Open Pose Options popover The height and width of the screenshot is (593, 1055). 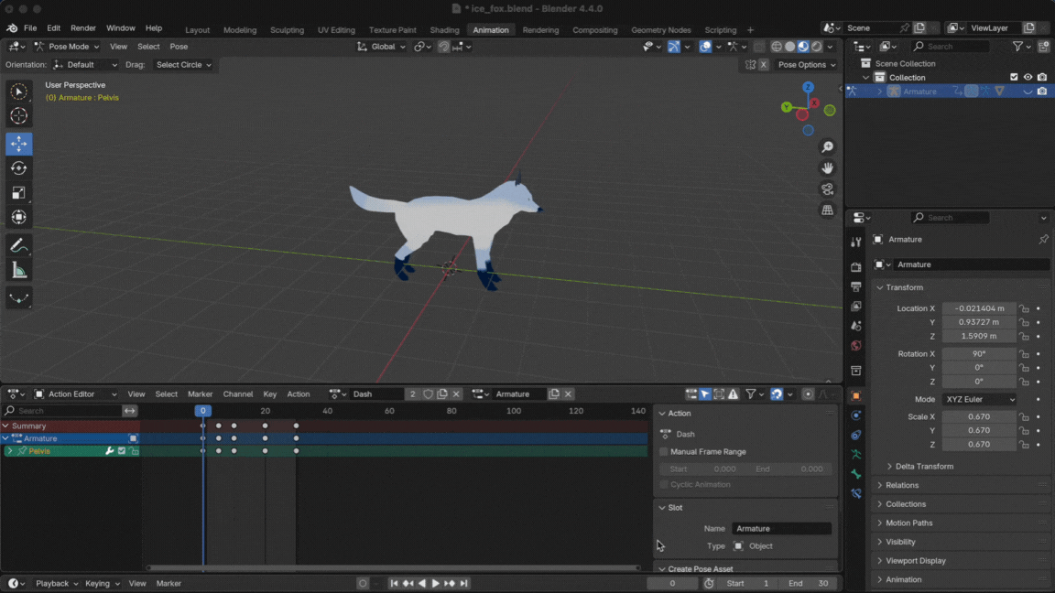coord(806,65)
